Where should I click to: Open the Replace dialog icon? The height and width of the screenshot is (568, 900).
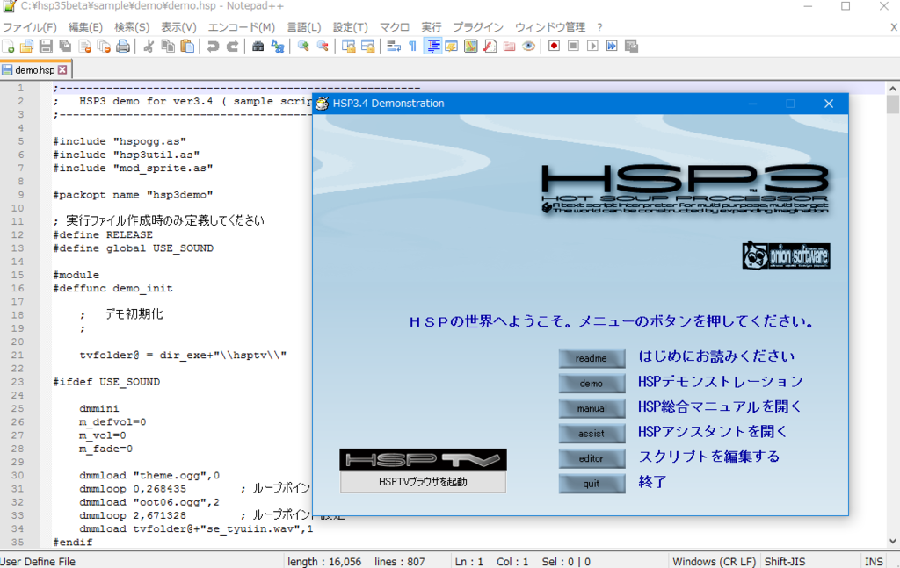[277, 47]
